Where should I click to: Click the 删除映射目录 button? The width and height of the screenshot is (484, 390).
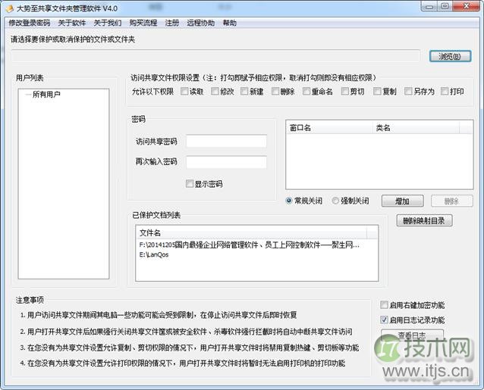tap(424, 220)
